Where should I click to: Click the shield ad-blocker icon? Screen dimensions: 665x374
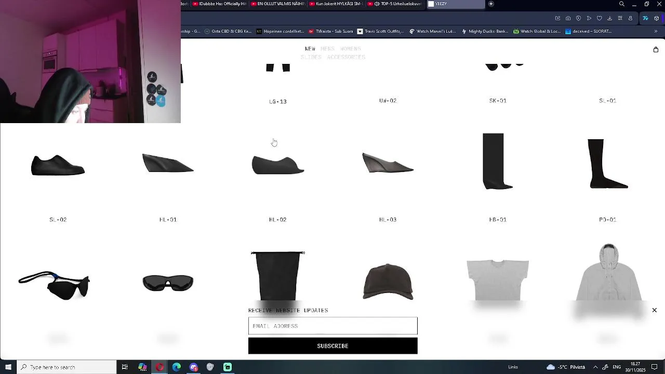(578, 18)
